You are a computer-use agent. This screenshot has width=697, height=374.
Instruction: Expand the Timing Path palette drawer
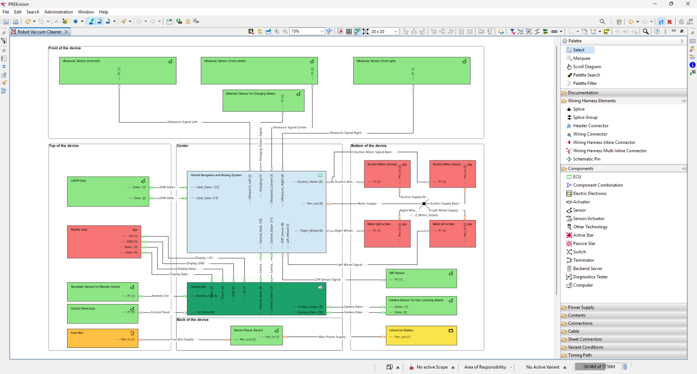(624, 355)
